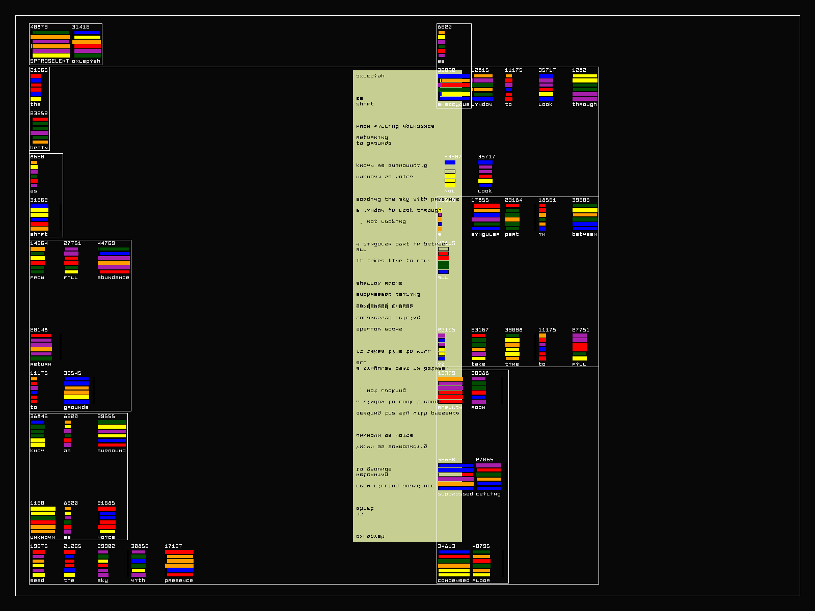The width and height of the screenshot is (815, 611).
Task: Click the 'return' block numbered 20148
Action: coord(41,347)
